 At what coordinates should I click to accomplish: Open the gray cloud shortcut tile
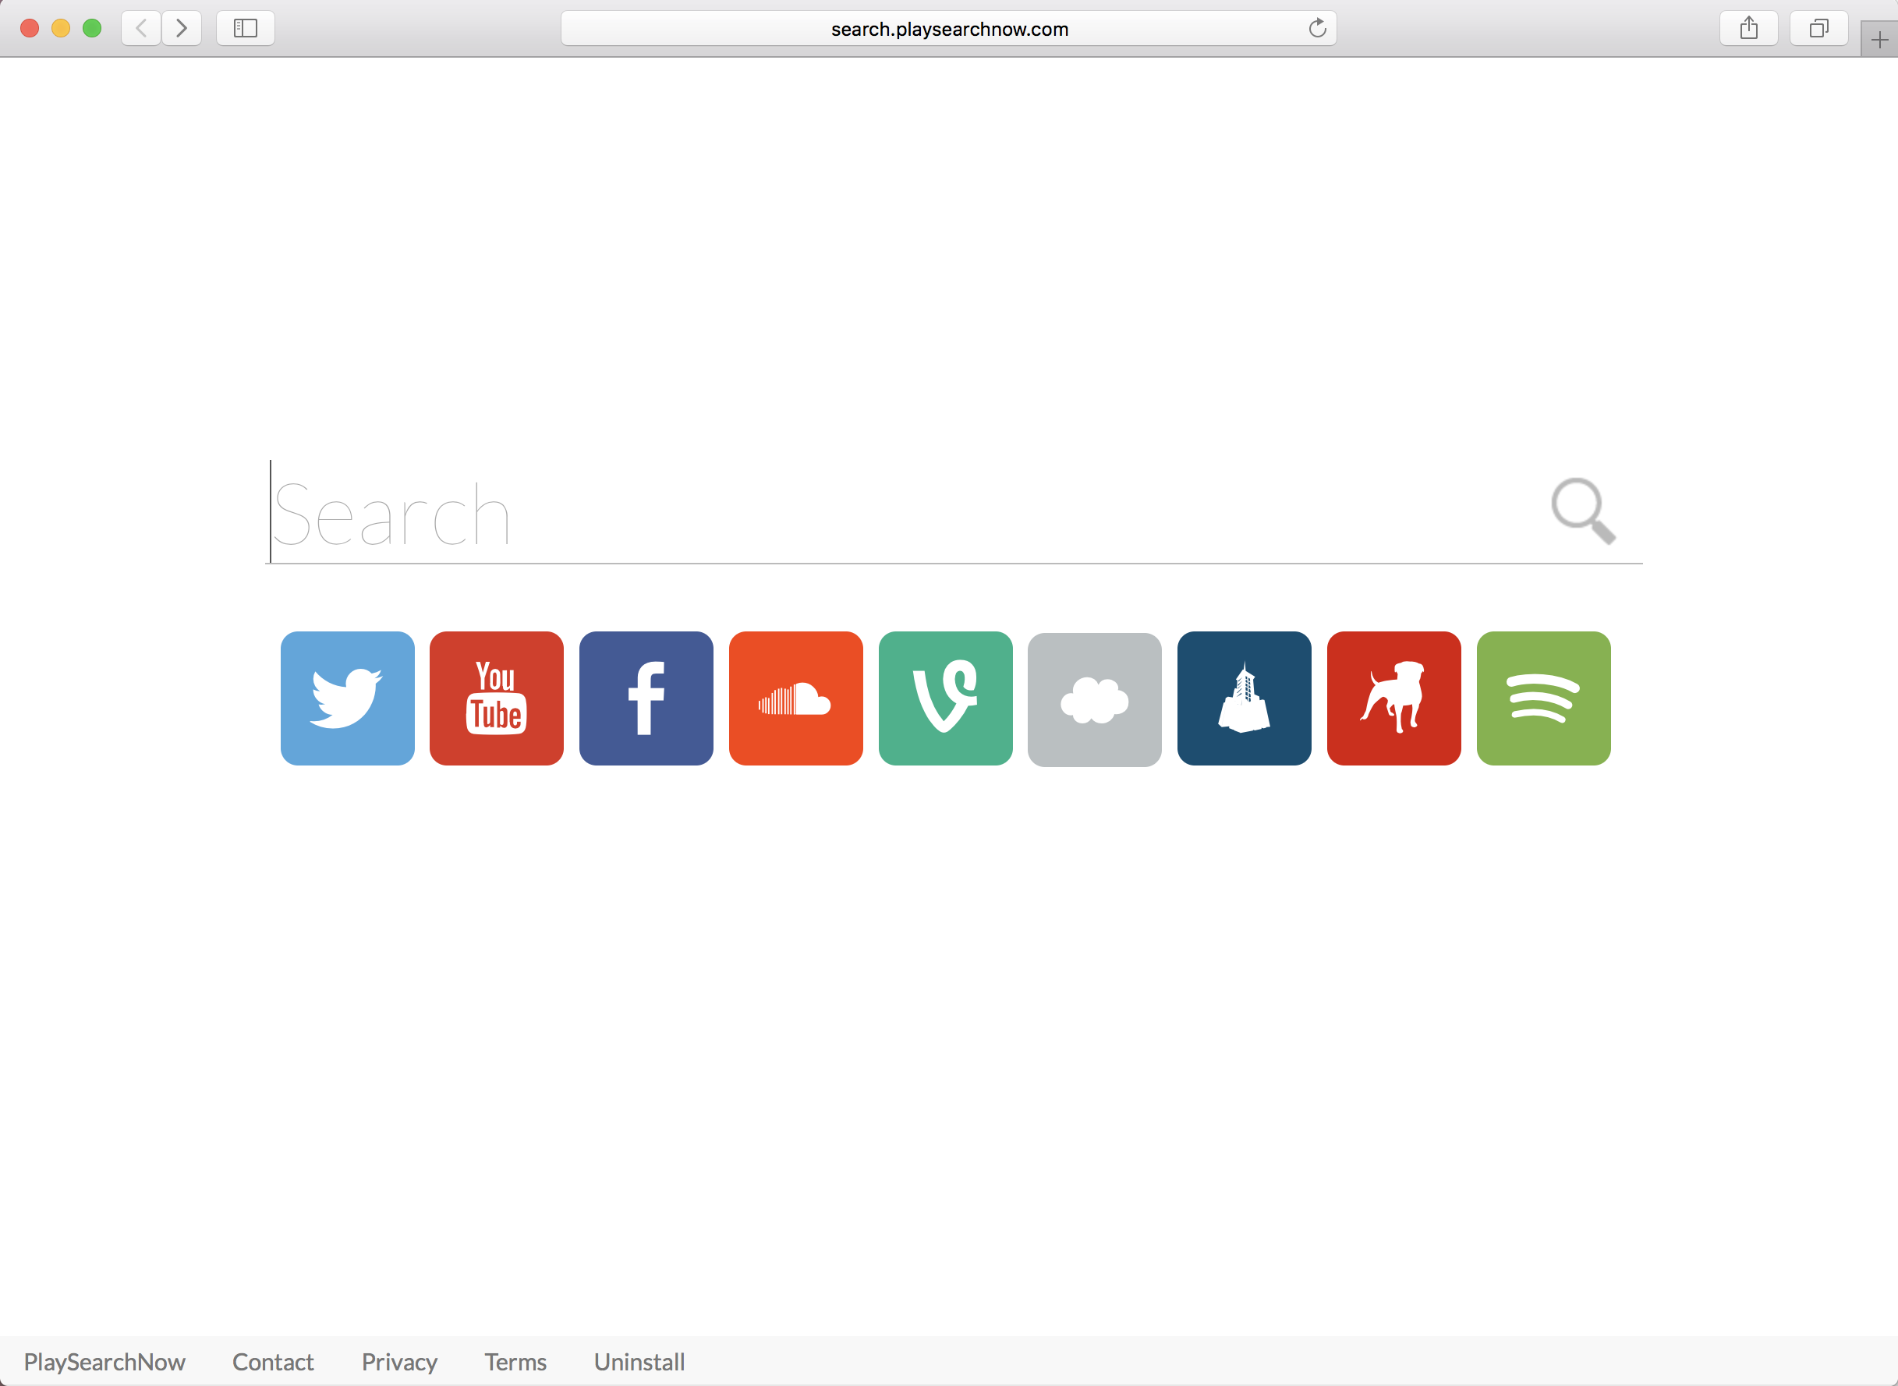coord(1095,699)
